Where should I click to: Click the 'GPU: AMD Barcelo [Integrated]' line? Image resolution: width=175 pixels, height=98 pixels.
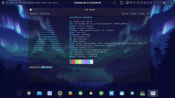84,54
